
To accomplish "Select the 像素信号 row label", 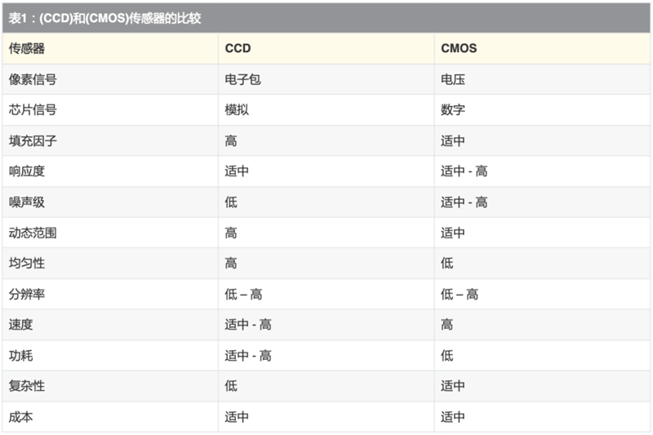I will pyautogui.click(x=33, y=80).
